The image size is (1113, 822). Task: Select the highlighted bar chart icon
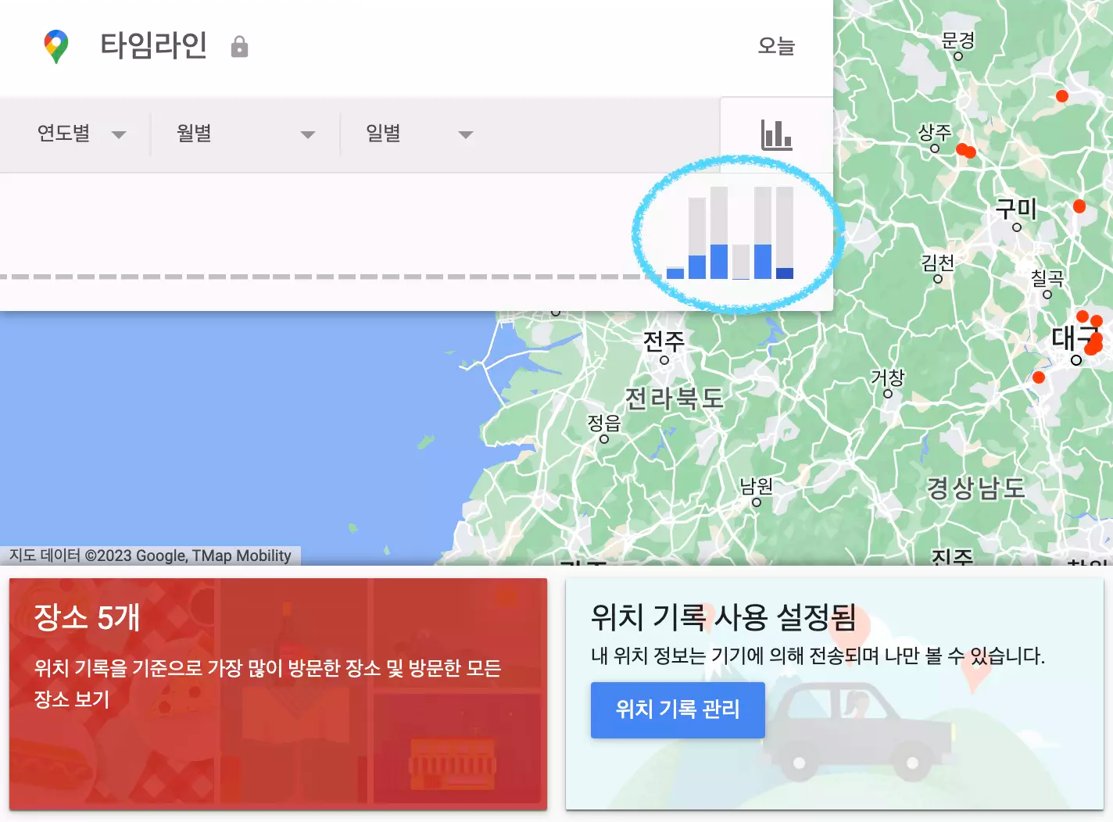coord(776,134)
